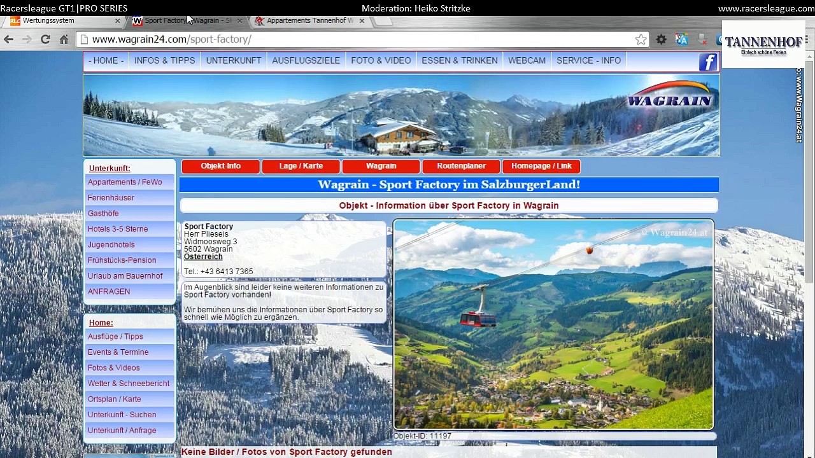Viewport: 815px width, 458px height.
Task: Open the gear extension icon
Action: coord(662,39)
